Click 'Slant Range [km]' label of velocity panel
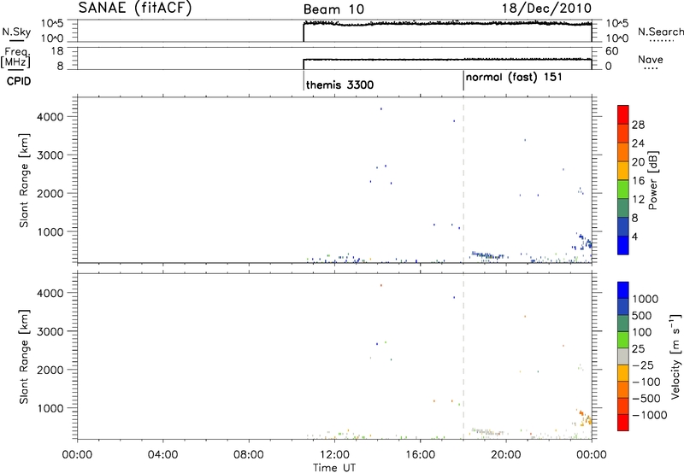Screen dimensions: 684x473 pyautogui.click(x=24, y=356)
